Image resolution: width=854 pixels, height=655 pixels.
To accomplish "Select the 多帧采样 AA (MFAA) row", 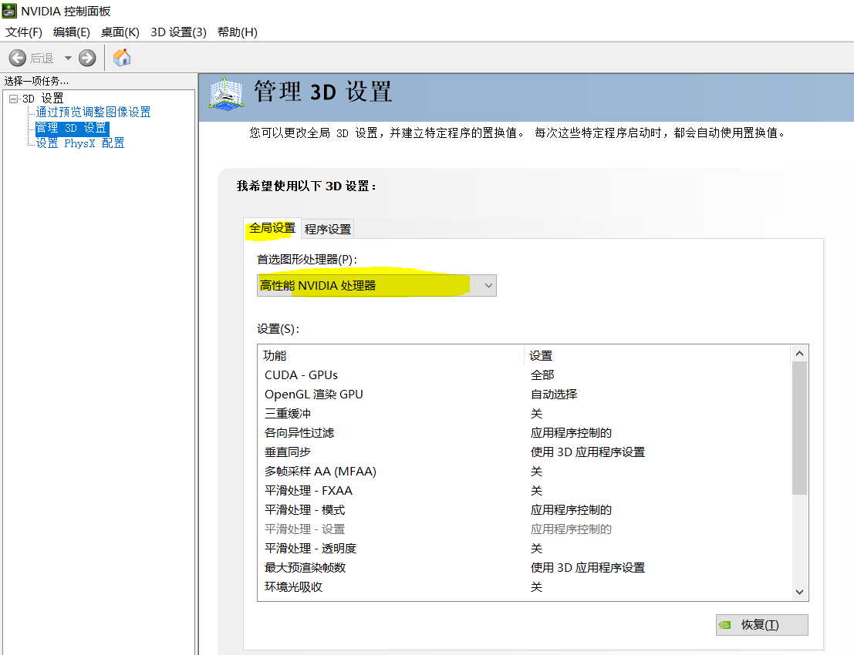I will [525, 472].
